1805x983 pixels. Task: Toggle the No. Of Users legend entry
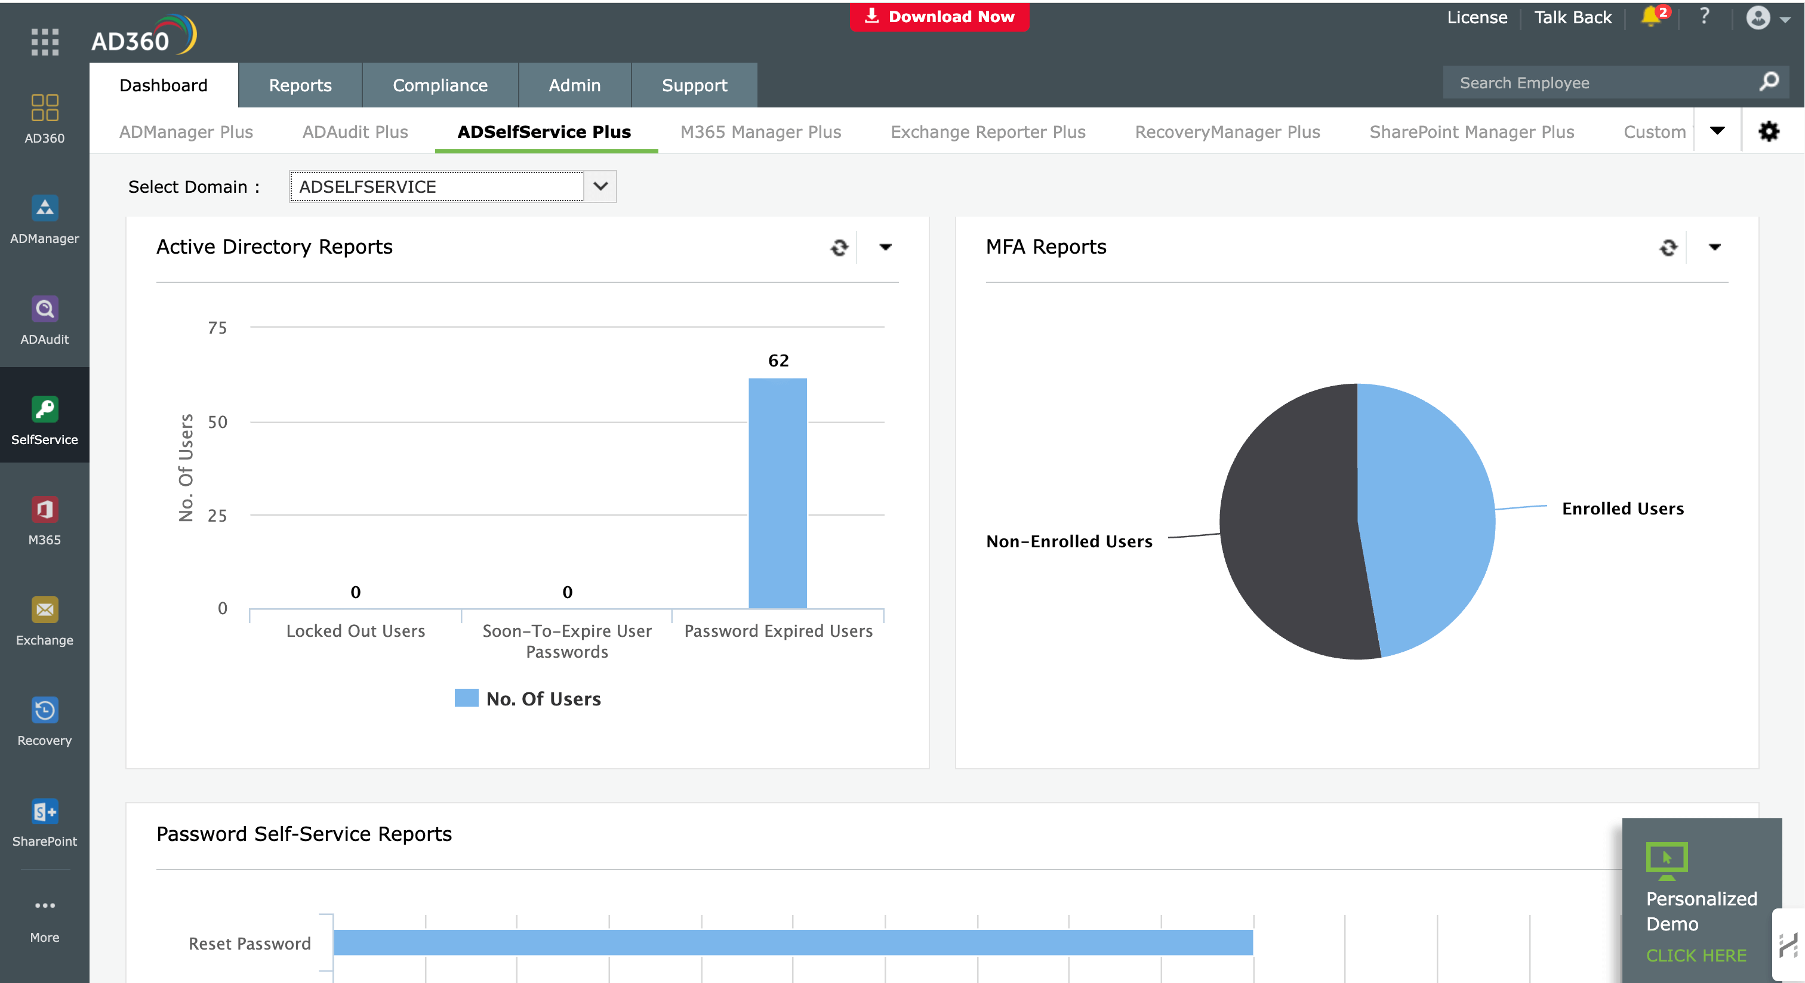pos(528,698)
